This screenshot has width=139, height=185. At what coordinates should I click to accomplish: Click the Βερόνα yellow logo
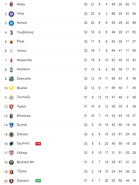point(11,88)
